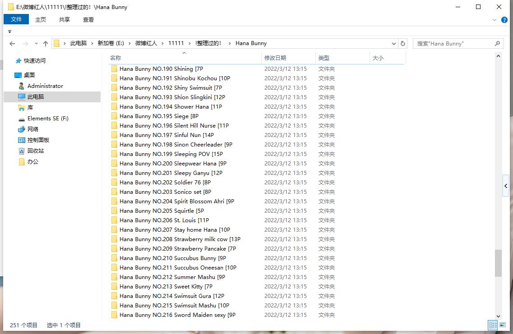Click 11111 breadcrumb in address bar

pyautogui.click(x=176, y=43)
